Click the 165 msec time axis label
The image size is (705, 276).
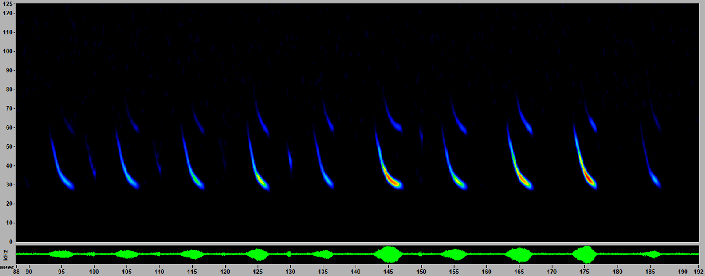coord(519,272)
